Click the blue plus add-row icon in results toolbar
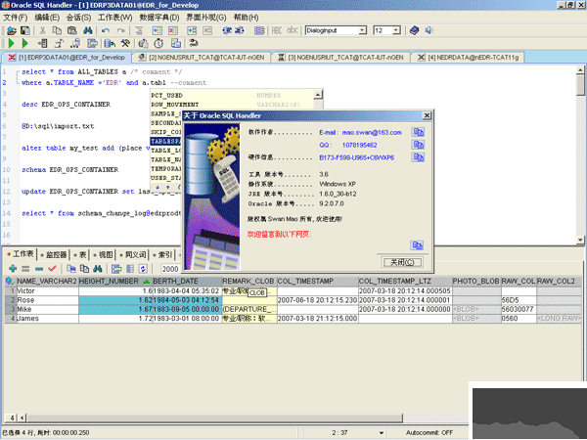587x440 pixels. [11, 268]
